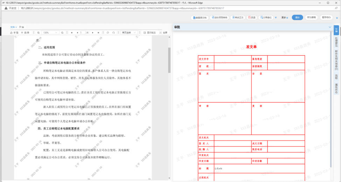Viewport: 341px width, 182px height.
Task: Expand more actions chevron after 文单套红
Action: [x=276, y=17]
